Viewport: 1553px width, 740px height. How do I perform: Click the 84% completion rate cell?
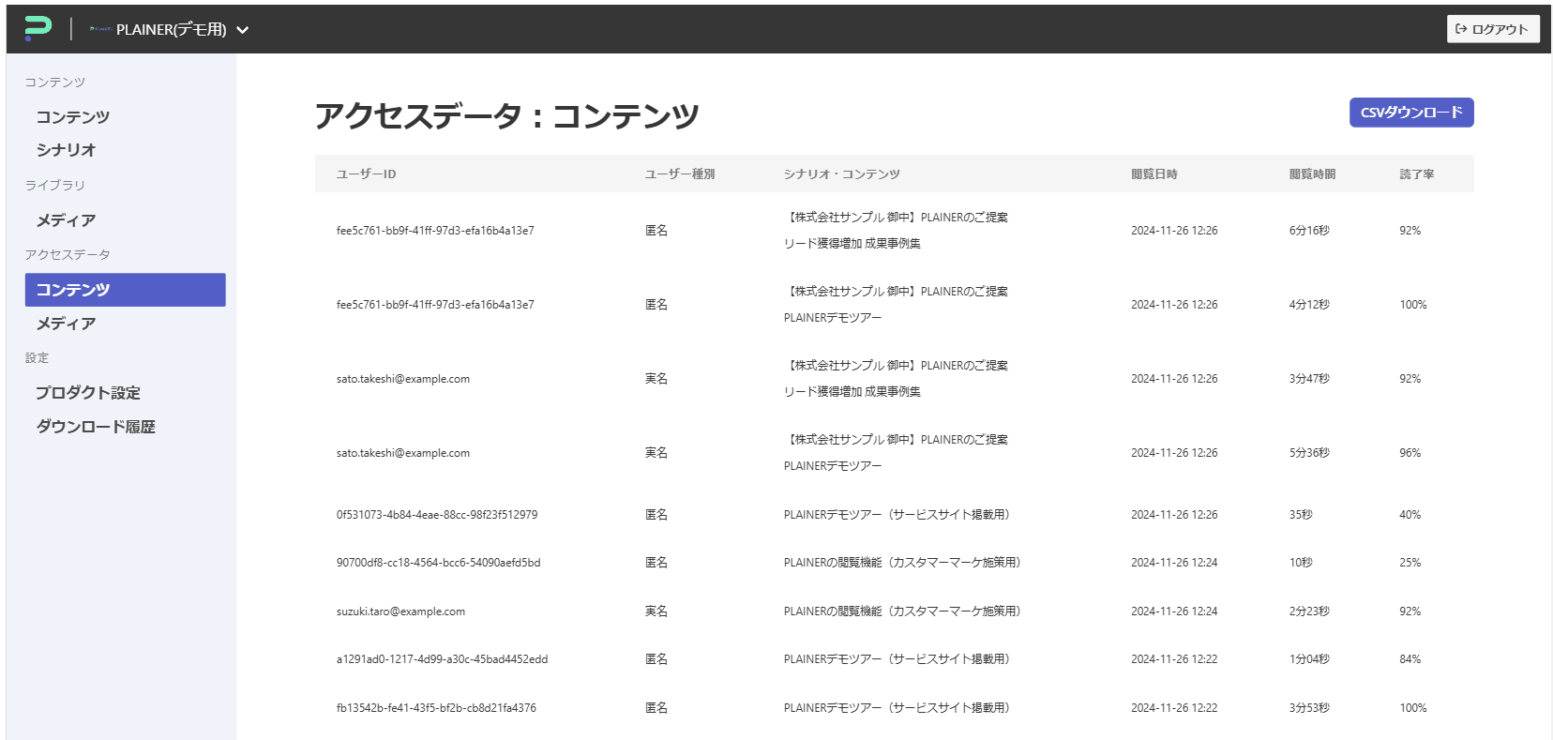click(x=1410, y=659)
